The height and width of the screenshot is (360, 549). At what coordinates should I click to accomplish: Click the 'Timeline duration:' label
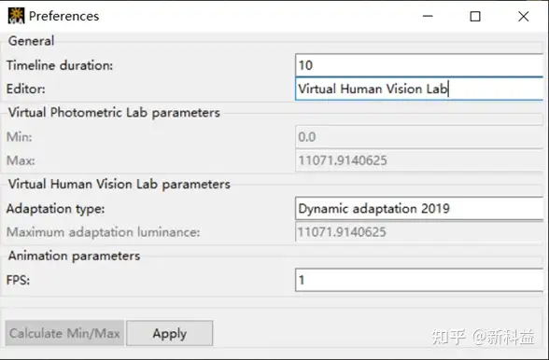60,65
